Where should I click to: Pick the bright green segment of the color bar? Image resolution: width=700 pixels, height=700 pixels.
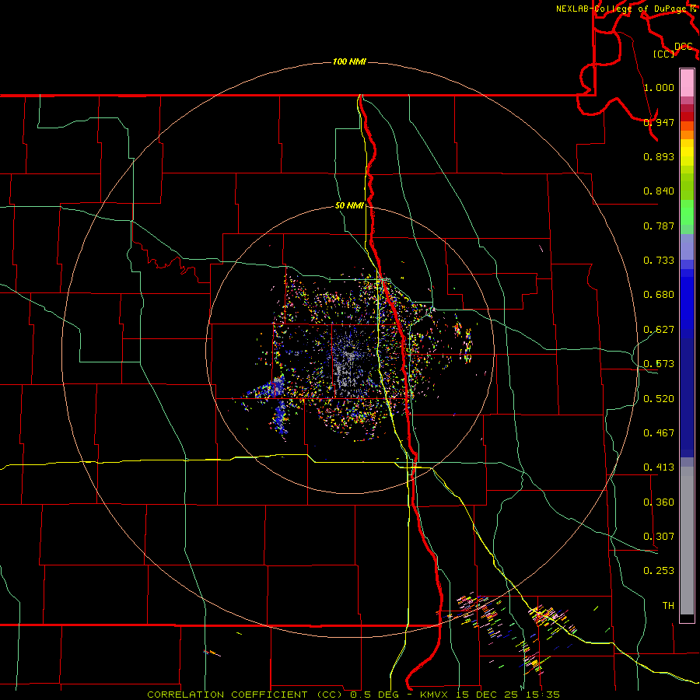pos(687,213)
